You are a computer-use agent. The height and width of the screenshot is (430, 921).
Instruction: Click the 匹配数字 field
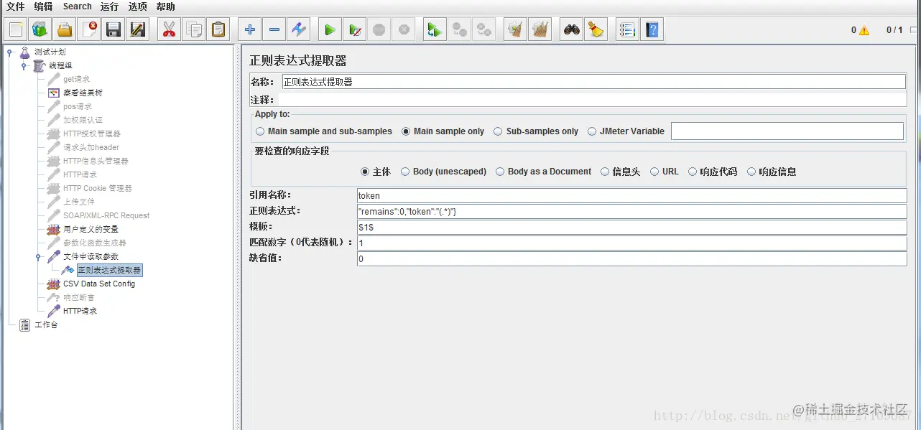[x=631, y=243]
